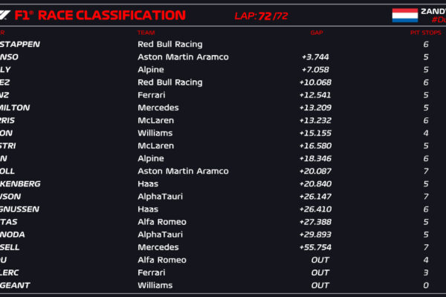Click the PIT STOPS column header

point(425,33)
